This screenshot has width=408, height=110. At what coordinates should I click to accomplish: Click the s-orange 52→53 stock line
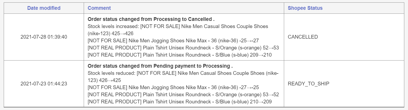(x=183, y=48)
